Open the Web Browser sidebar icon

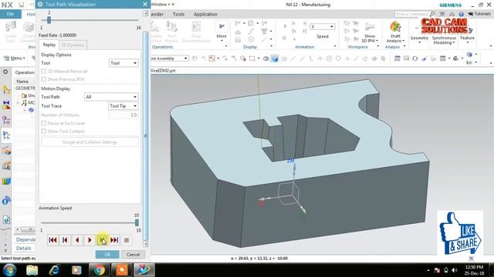pos(6,220)
